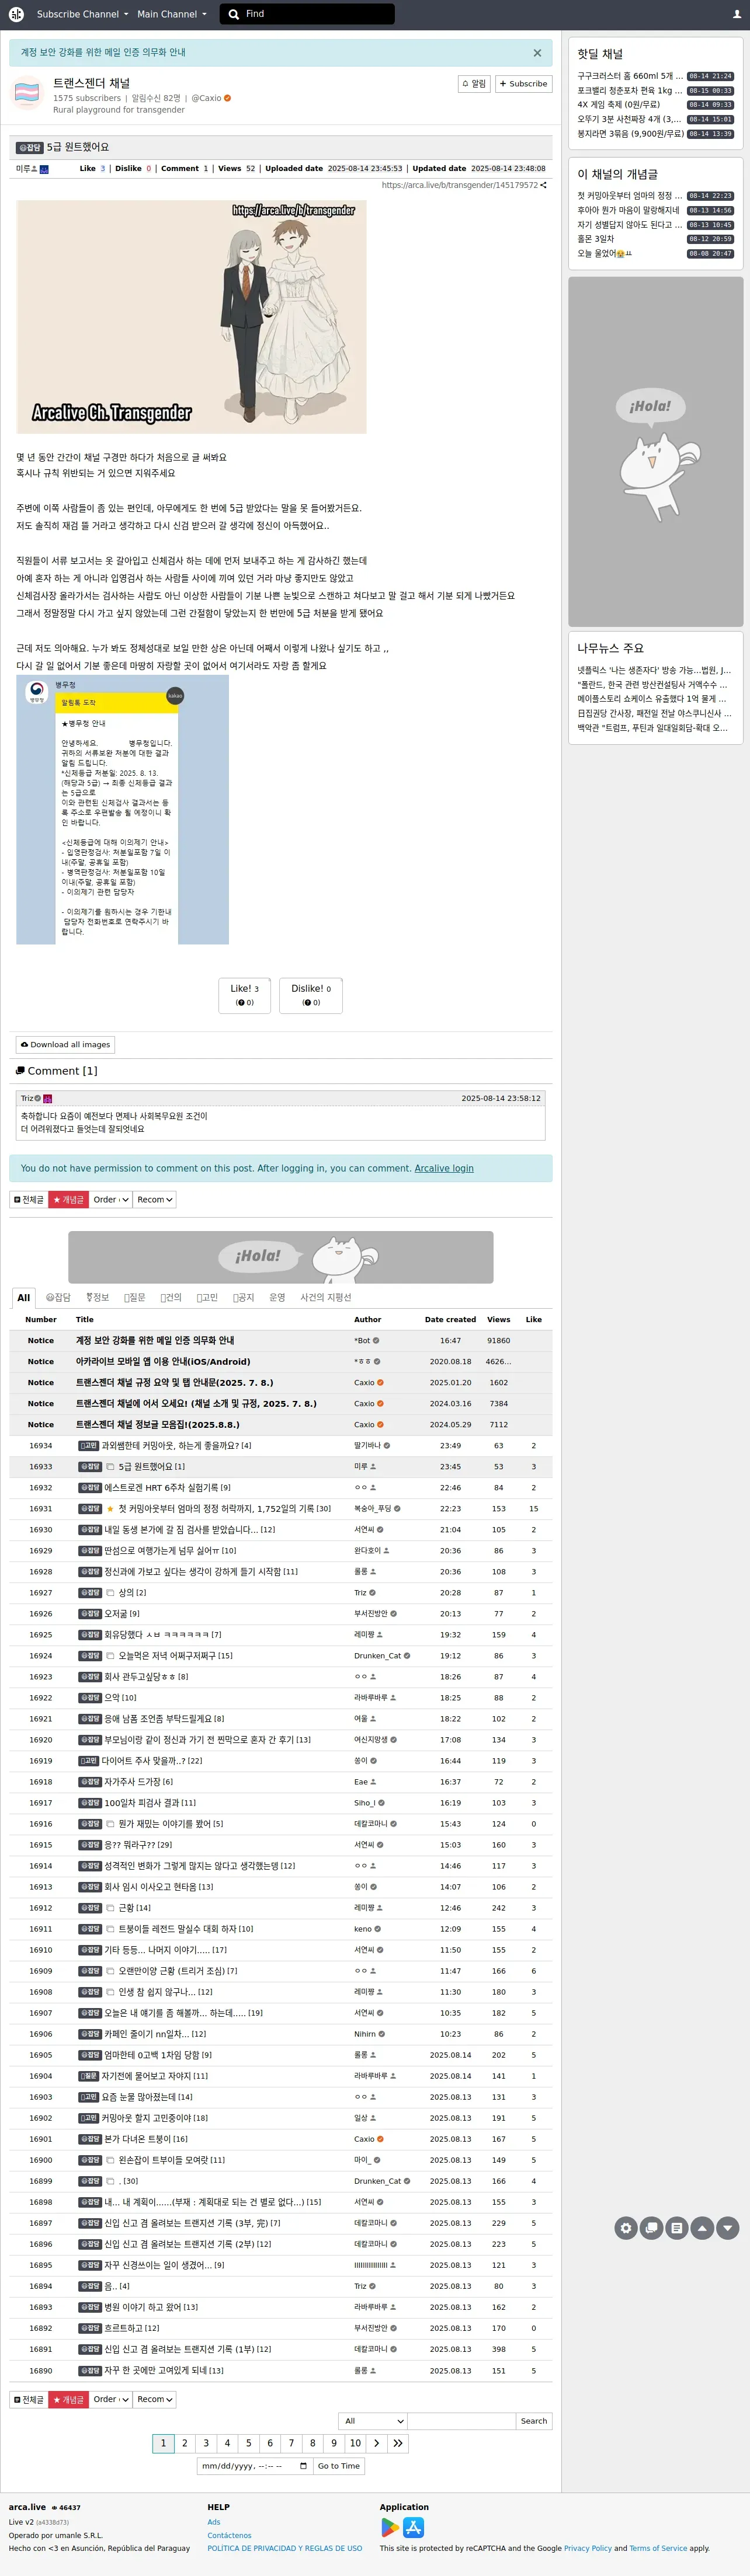Click the 알림 bell notification button
The height and width of the screenshot is (2576, 750).
coord(474,84)
